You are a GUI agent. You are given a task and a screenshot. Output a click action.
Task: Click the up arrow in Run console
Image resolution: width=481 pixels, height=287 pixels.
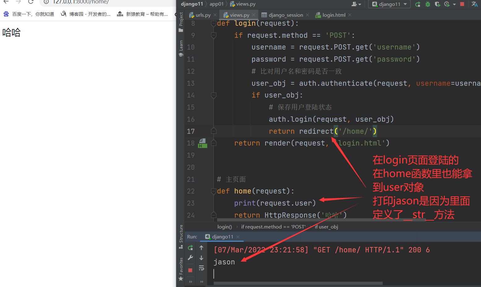pos(201,248)
